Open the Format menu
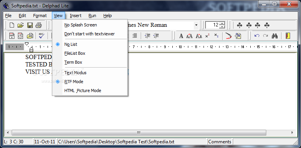This screenshot has height=148, width=301. click(x=40, y=16)
